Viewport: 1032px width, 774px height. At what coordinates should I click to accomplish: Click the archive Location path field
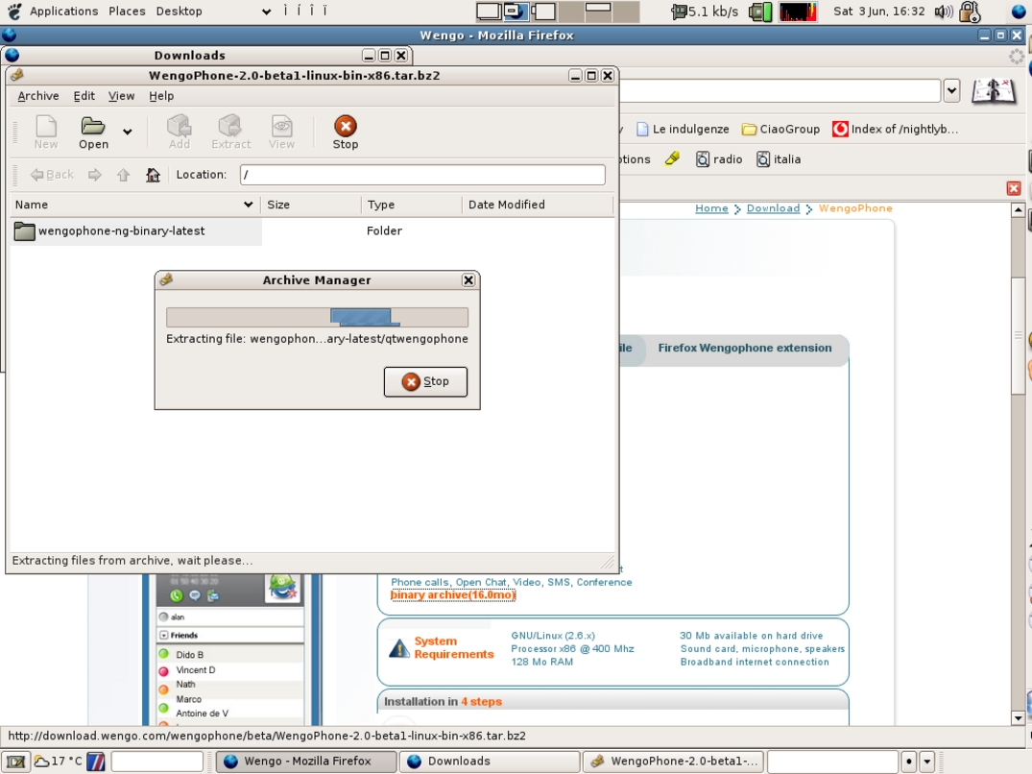click(422, 175)
